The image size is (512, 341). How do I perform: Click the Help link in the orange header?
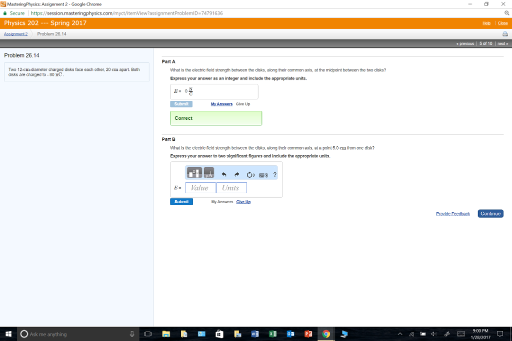tap(486, 23)
